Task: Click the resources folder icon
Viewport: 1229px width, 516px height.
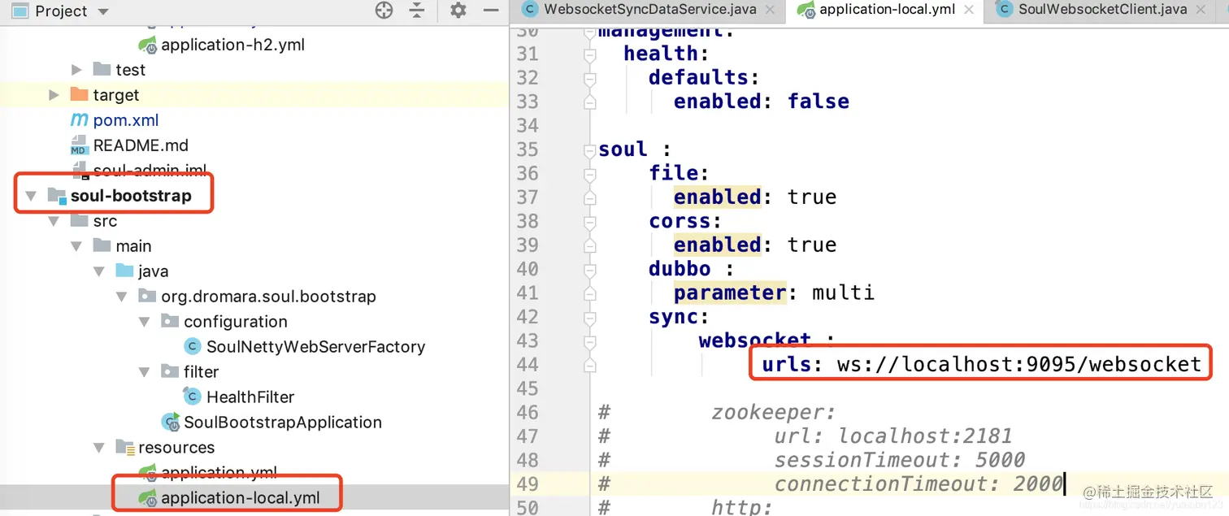Action: click(124, 448)
